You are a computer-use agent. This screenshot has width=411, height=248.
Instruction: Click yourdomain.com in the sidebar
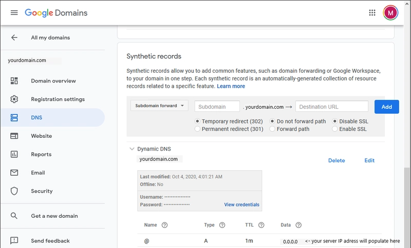pos(27,60)
